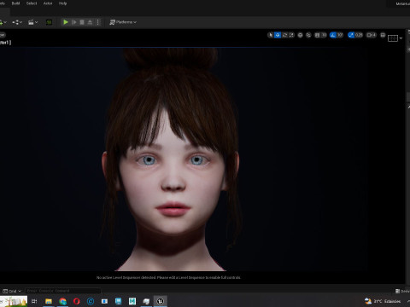
Task: Open File Explorer from taskbar
Action: (49, 301)
